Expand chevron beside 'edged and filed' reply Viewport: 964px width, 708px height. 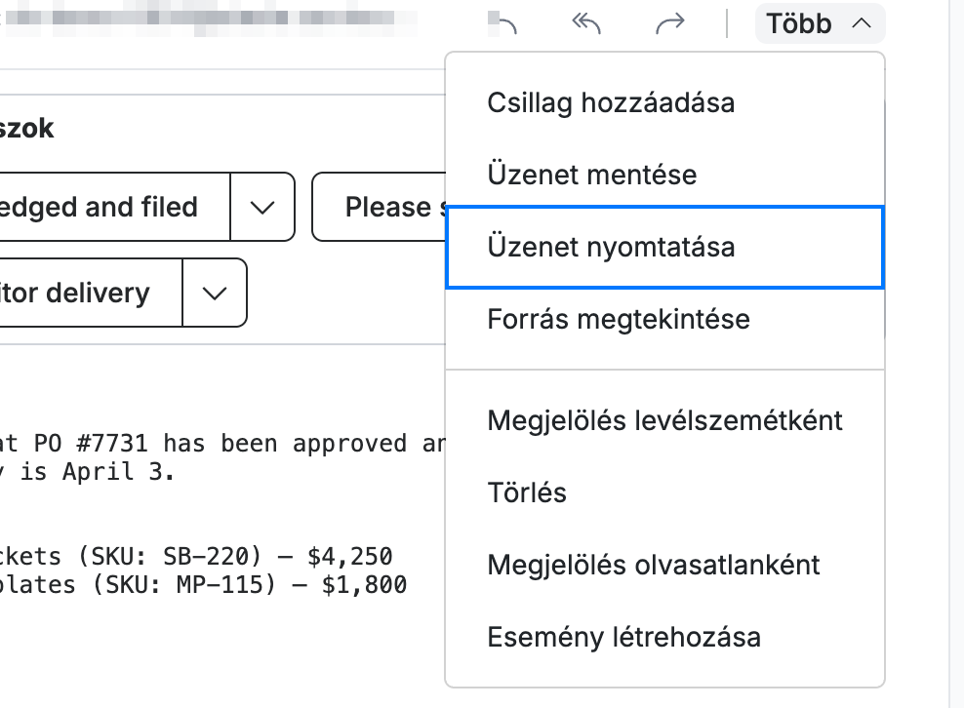[x=262, y=207]
